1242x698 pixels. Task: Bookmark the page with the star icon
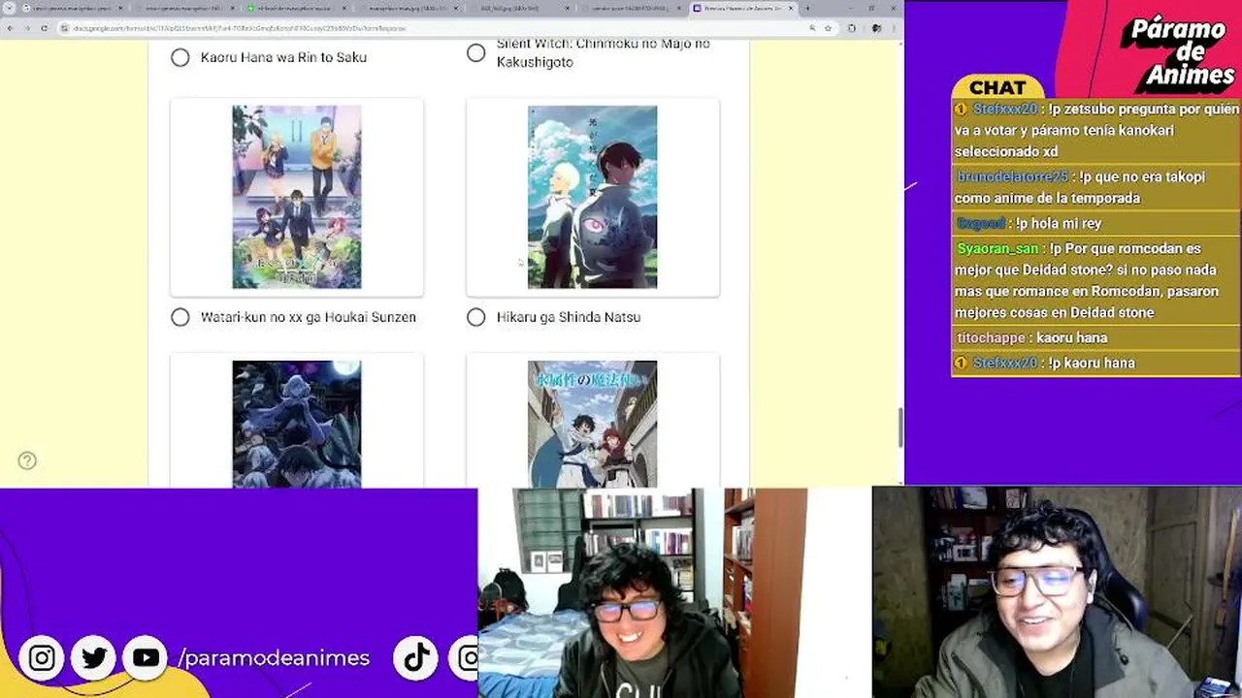(828, 28)
